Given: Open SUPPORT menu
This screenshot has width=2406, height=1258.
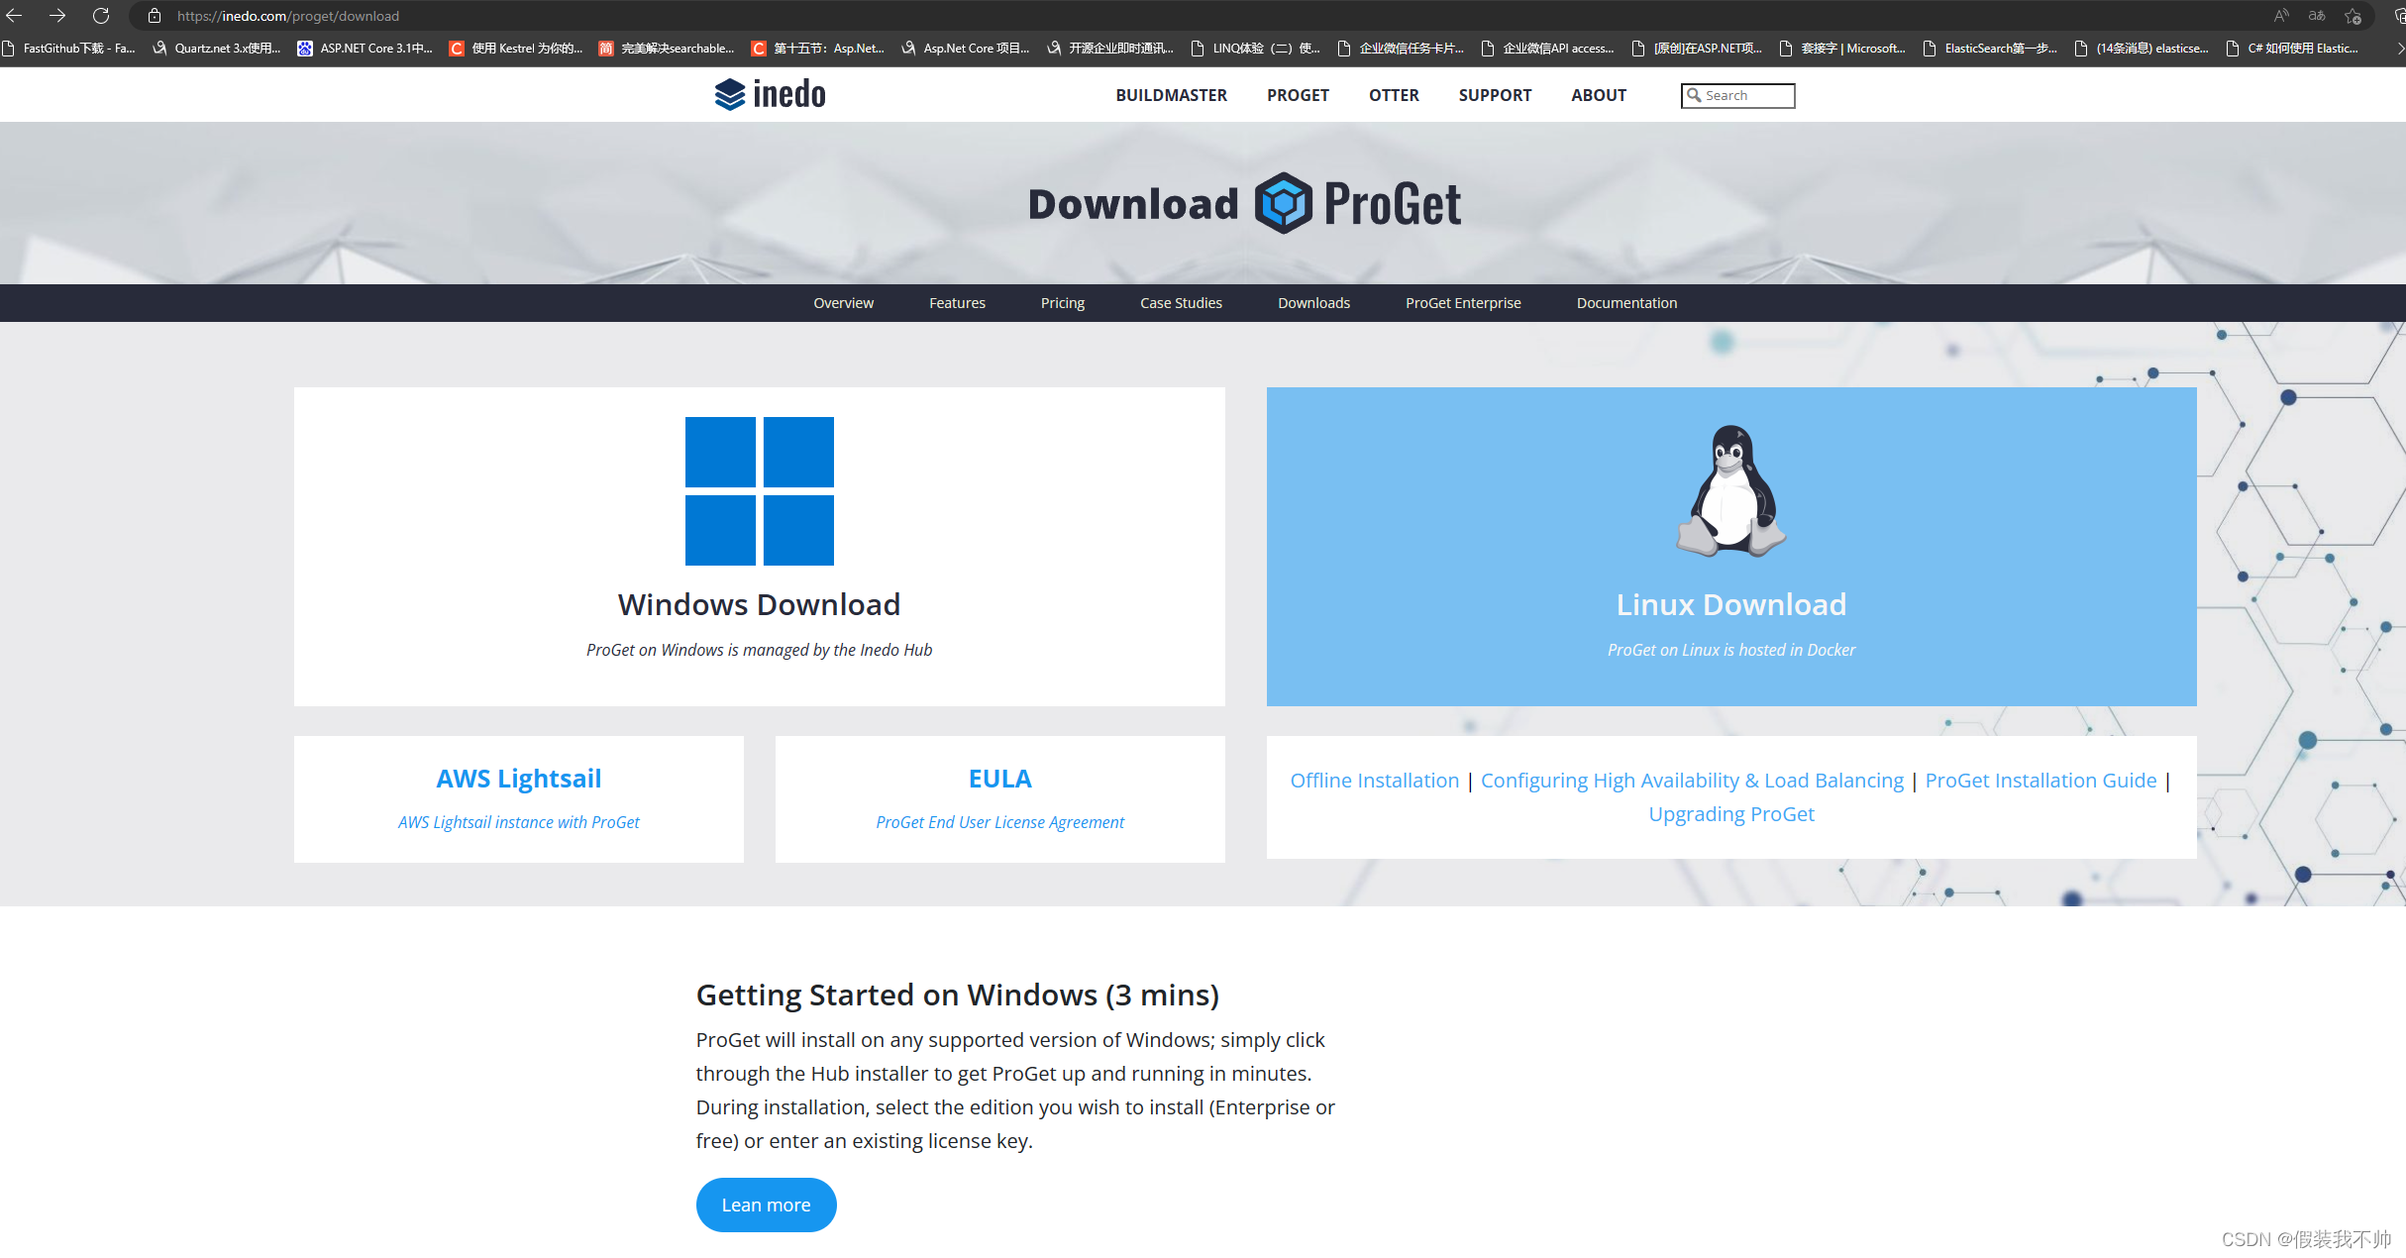Looking at the screenshot, I should click(1495, 95).
